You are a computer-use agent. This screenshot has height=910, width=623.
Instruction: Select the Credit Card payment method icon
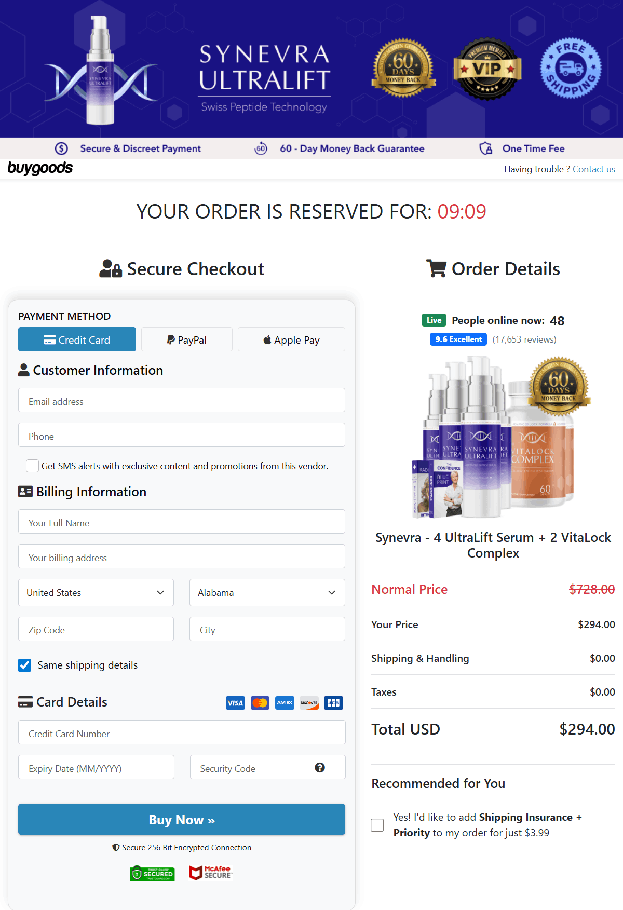click(49, 339)
